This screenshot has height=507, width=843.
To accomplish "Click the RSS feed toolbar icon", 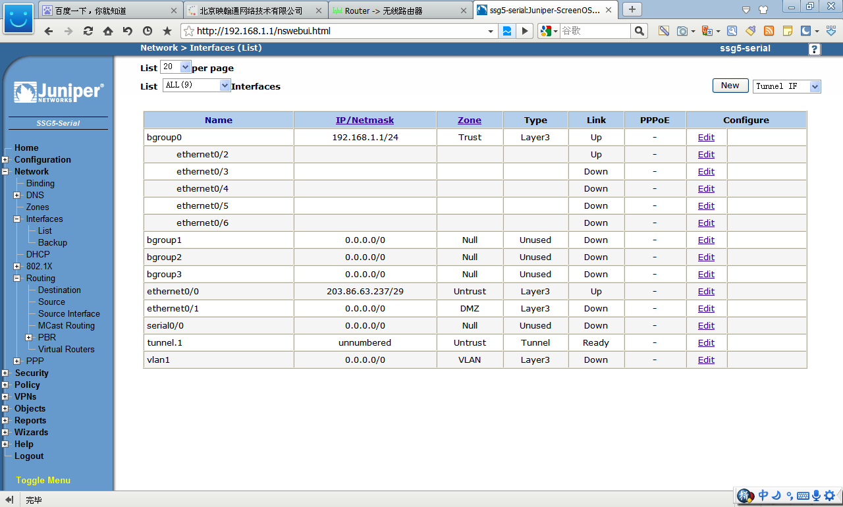I will point(769,31).
